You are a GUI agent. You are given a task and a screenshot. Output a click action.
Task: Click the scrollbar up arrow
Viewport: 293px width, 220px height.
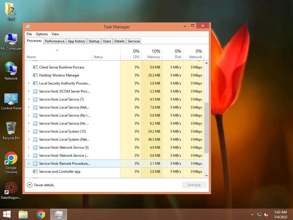pyautogui.click(x=206, y=63)
